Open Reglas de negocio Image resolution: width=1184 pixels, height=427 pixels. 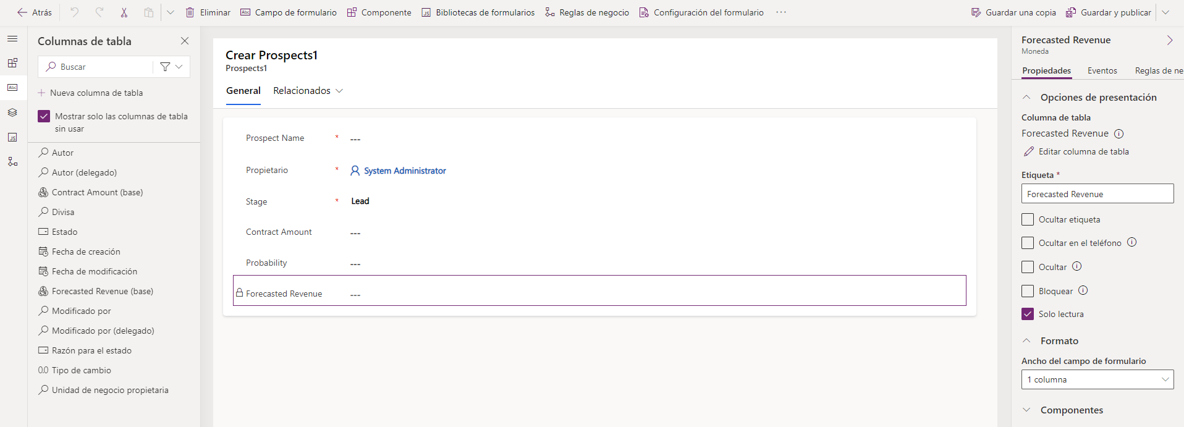point(587,12)
